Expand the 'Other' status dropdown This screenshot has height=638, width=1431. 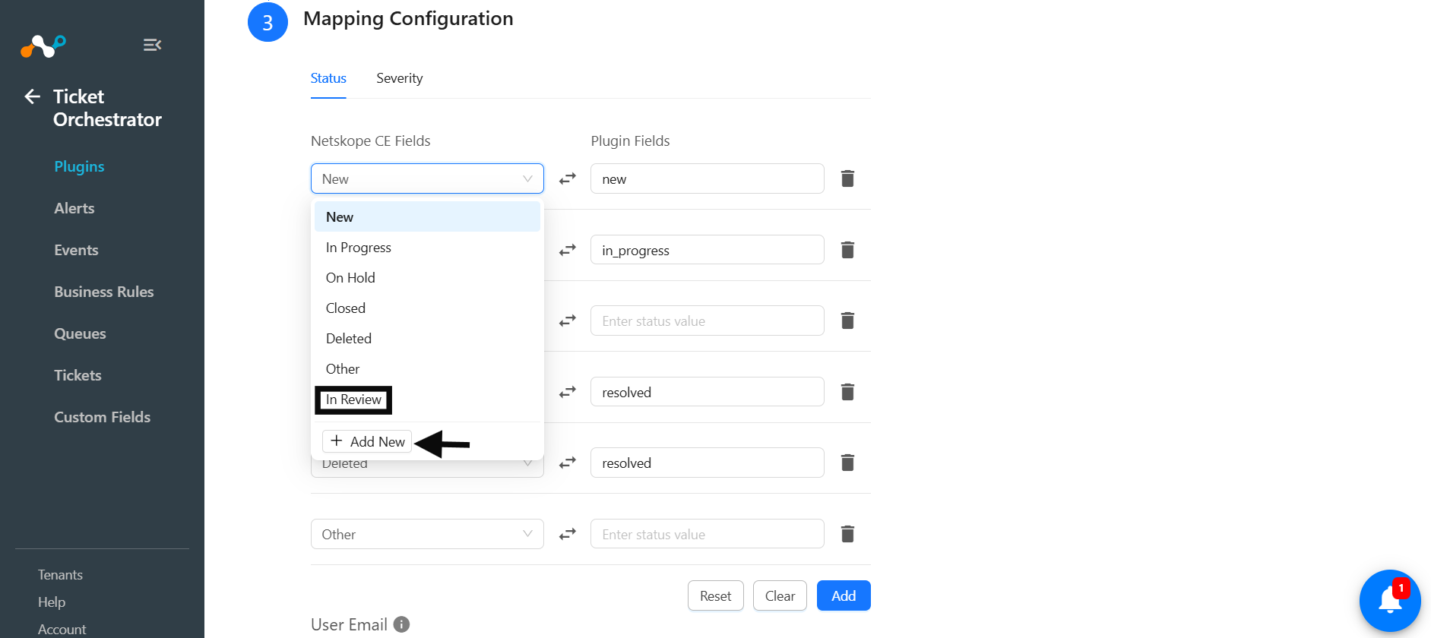coord(427,534)
